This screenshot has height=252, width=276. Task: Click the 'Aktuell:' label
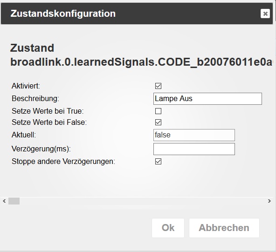[x=24, y=135]
